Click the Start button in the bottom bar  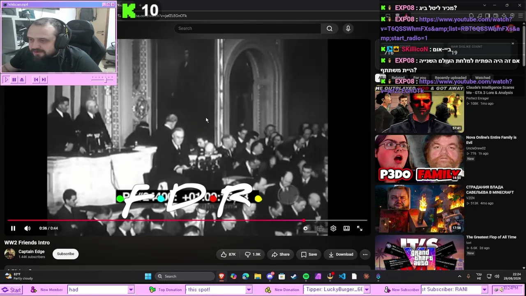(x=11, y=290)
